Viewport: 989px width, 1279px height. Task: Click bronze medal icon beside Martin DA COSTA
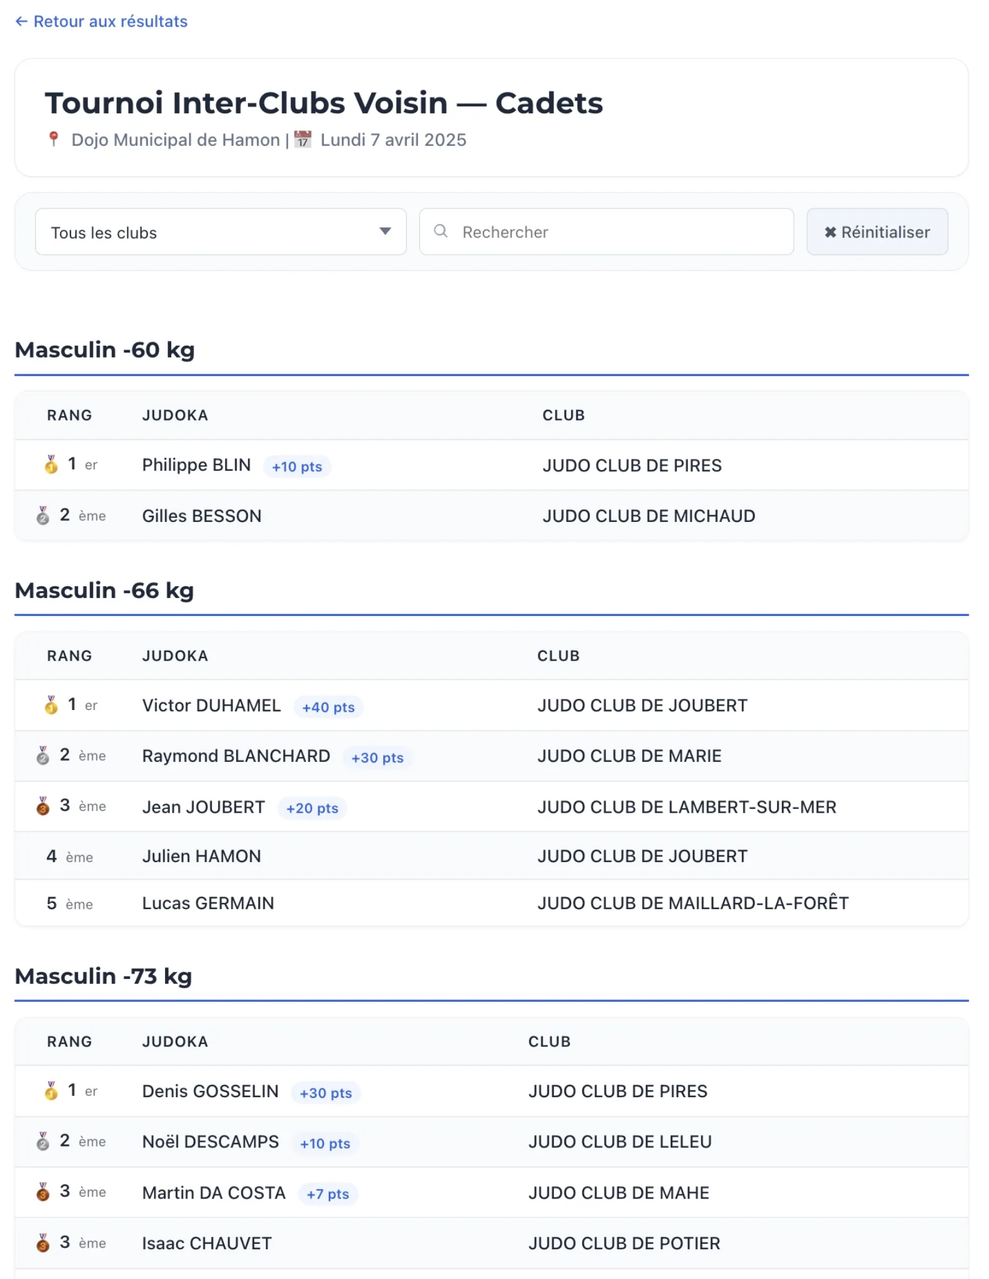43,1192
